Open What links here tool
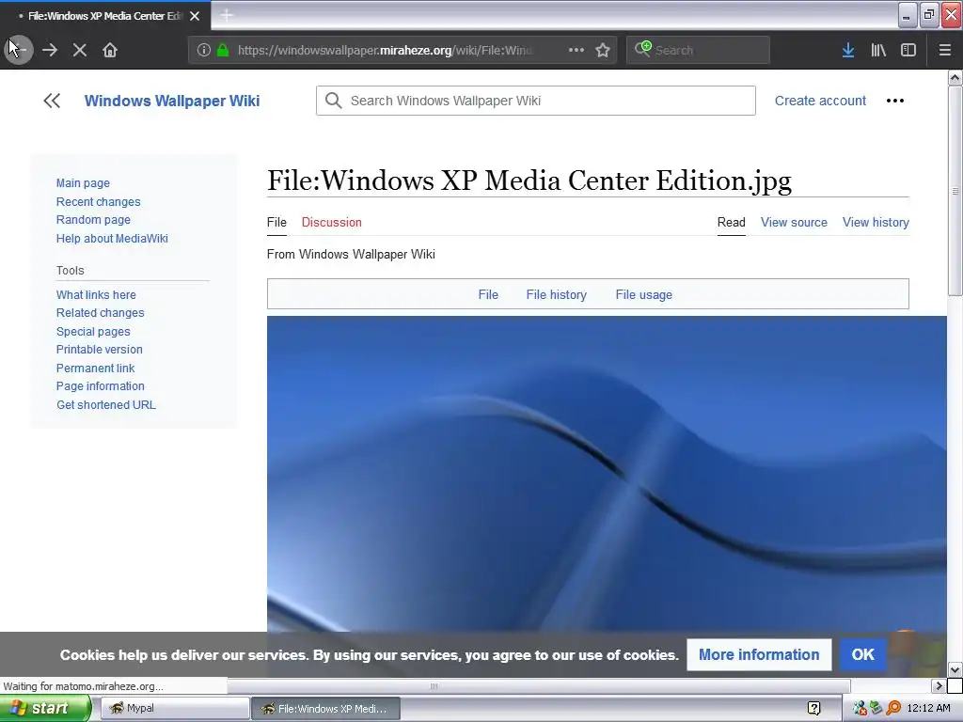Viewport: 963px width, 722px height. (x=96, y=294)
